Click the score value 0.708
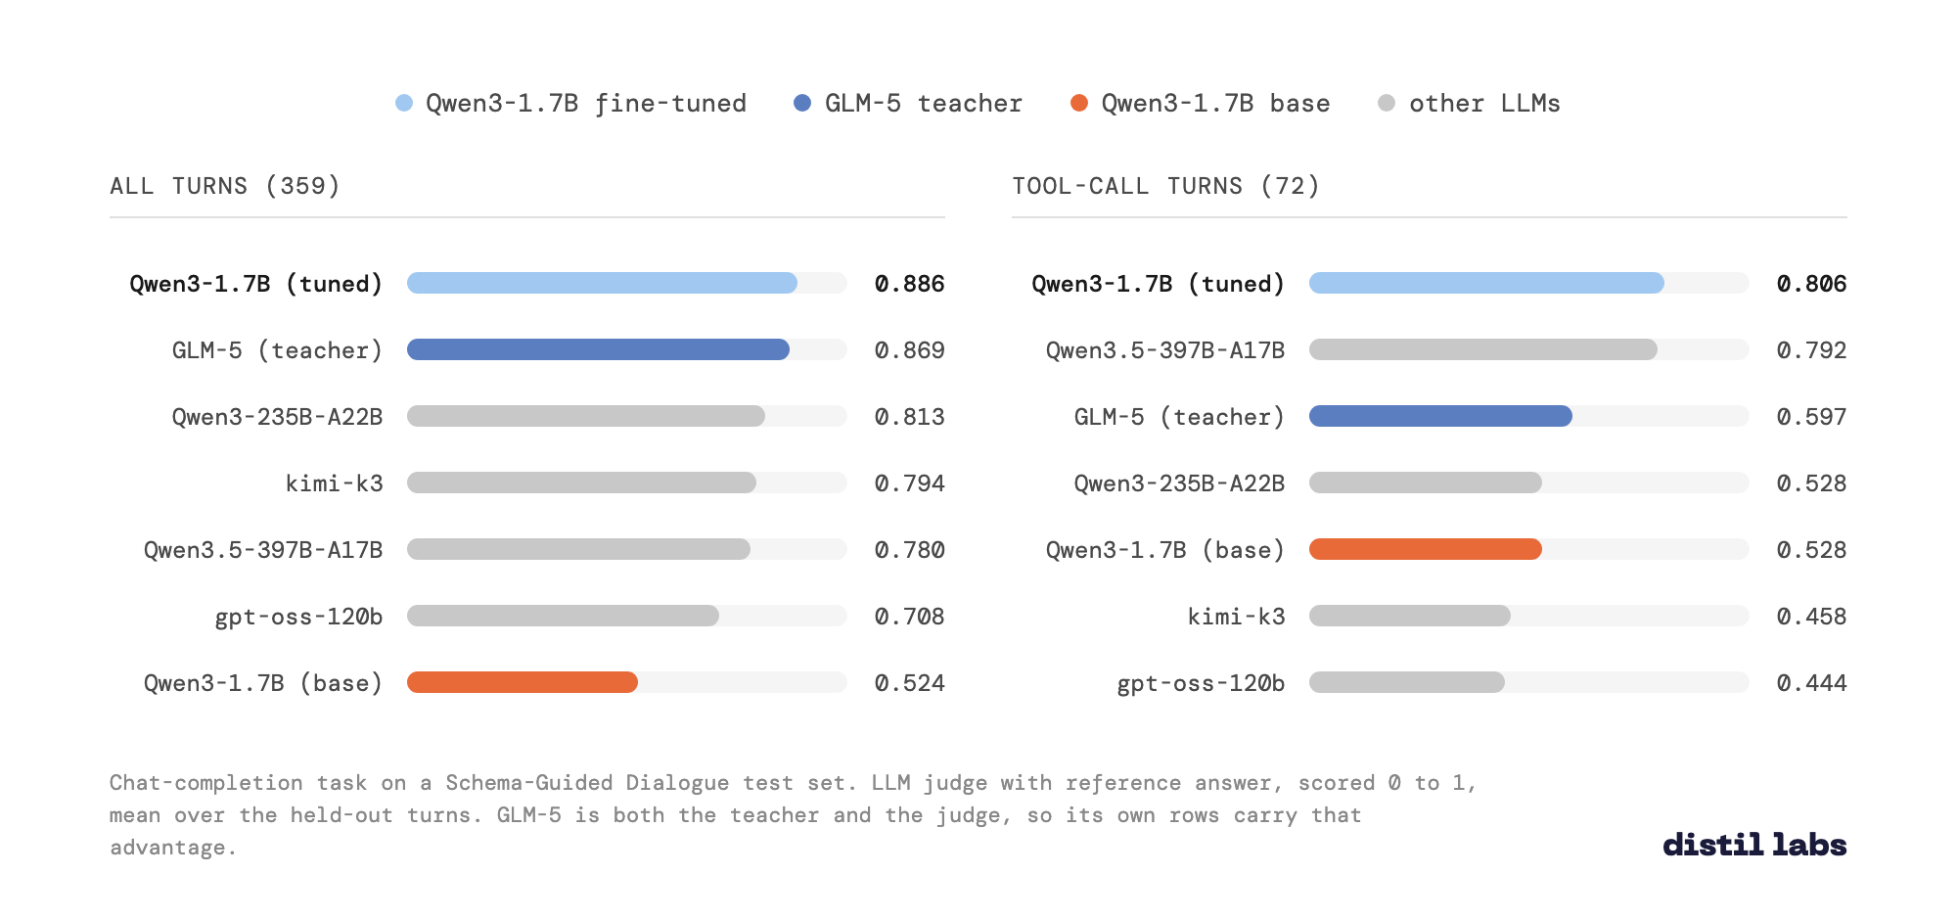The image size is (1957, 920). (x=910, y=617)
